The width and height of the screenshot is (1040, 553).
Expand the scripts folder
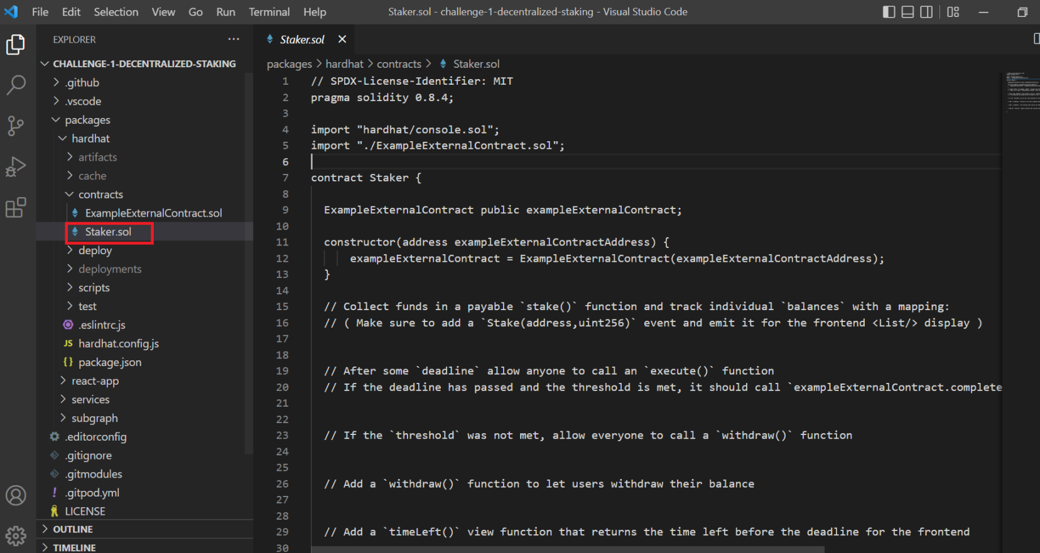click(70, 287)
